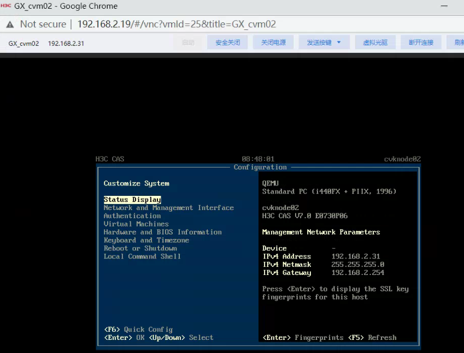Click the 安全关闭 safe shutdown button
Screen dimensions: 464x353
[227, 43]
